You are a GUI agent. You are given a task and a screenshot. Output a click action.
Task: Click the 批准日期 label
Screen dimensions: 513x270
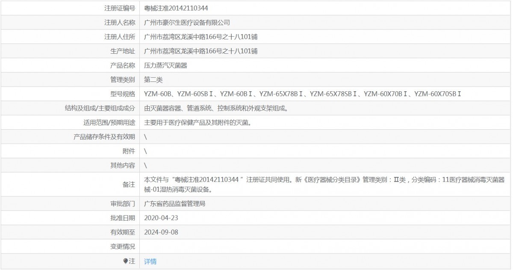coord(123,218)
